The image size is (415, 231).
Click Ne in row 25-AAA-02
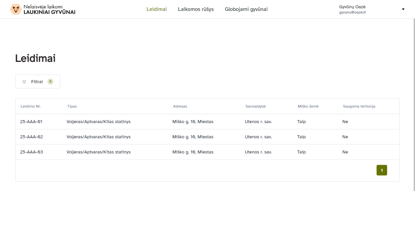(x=345, y=137)
